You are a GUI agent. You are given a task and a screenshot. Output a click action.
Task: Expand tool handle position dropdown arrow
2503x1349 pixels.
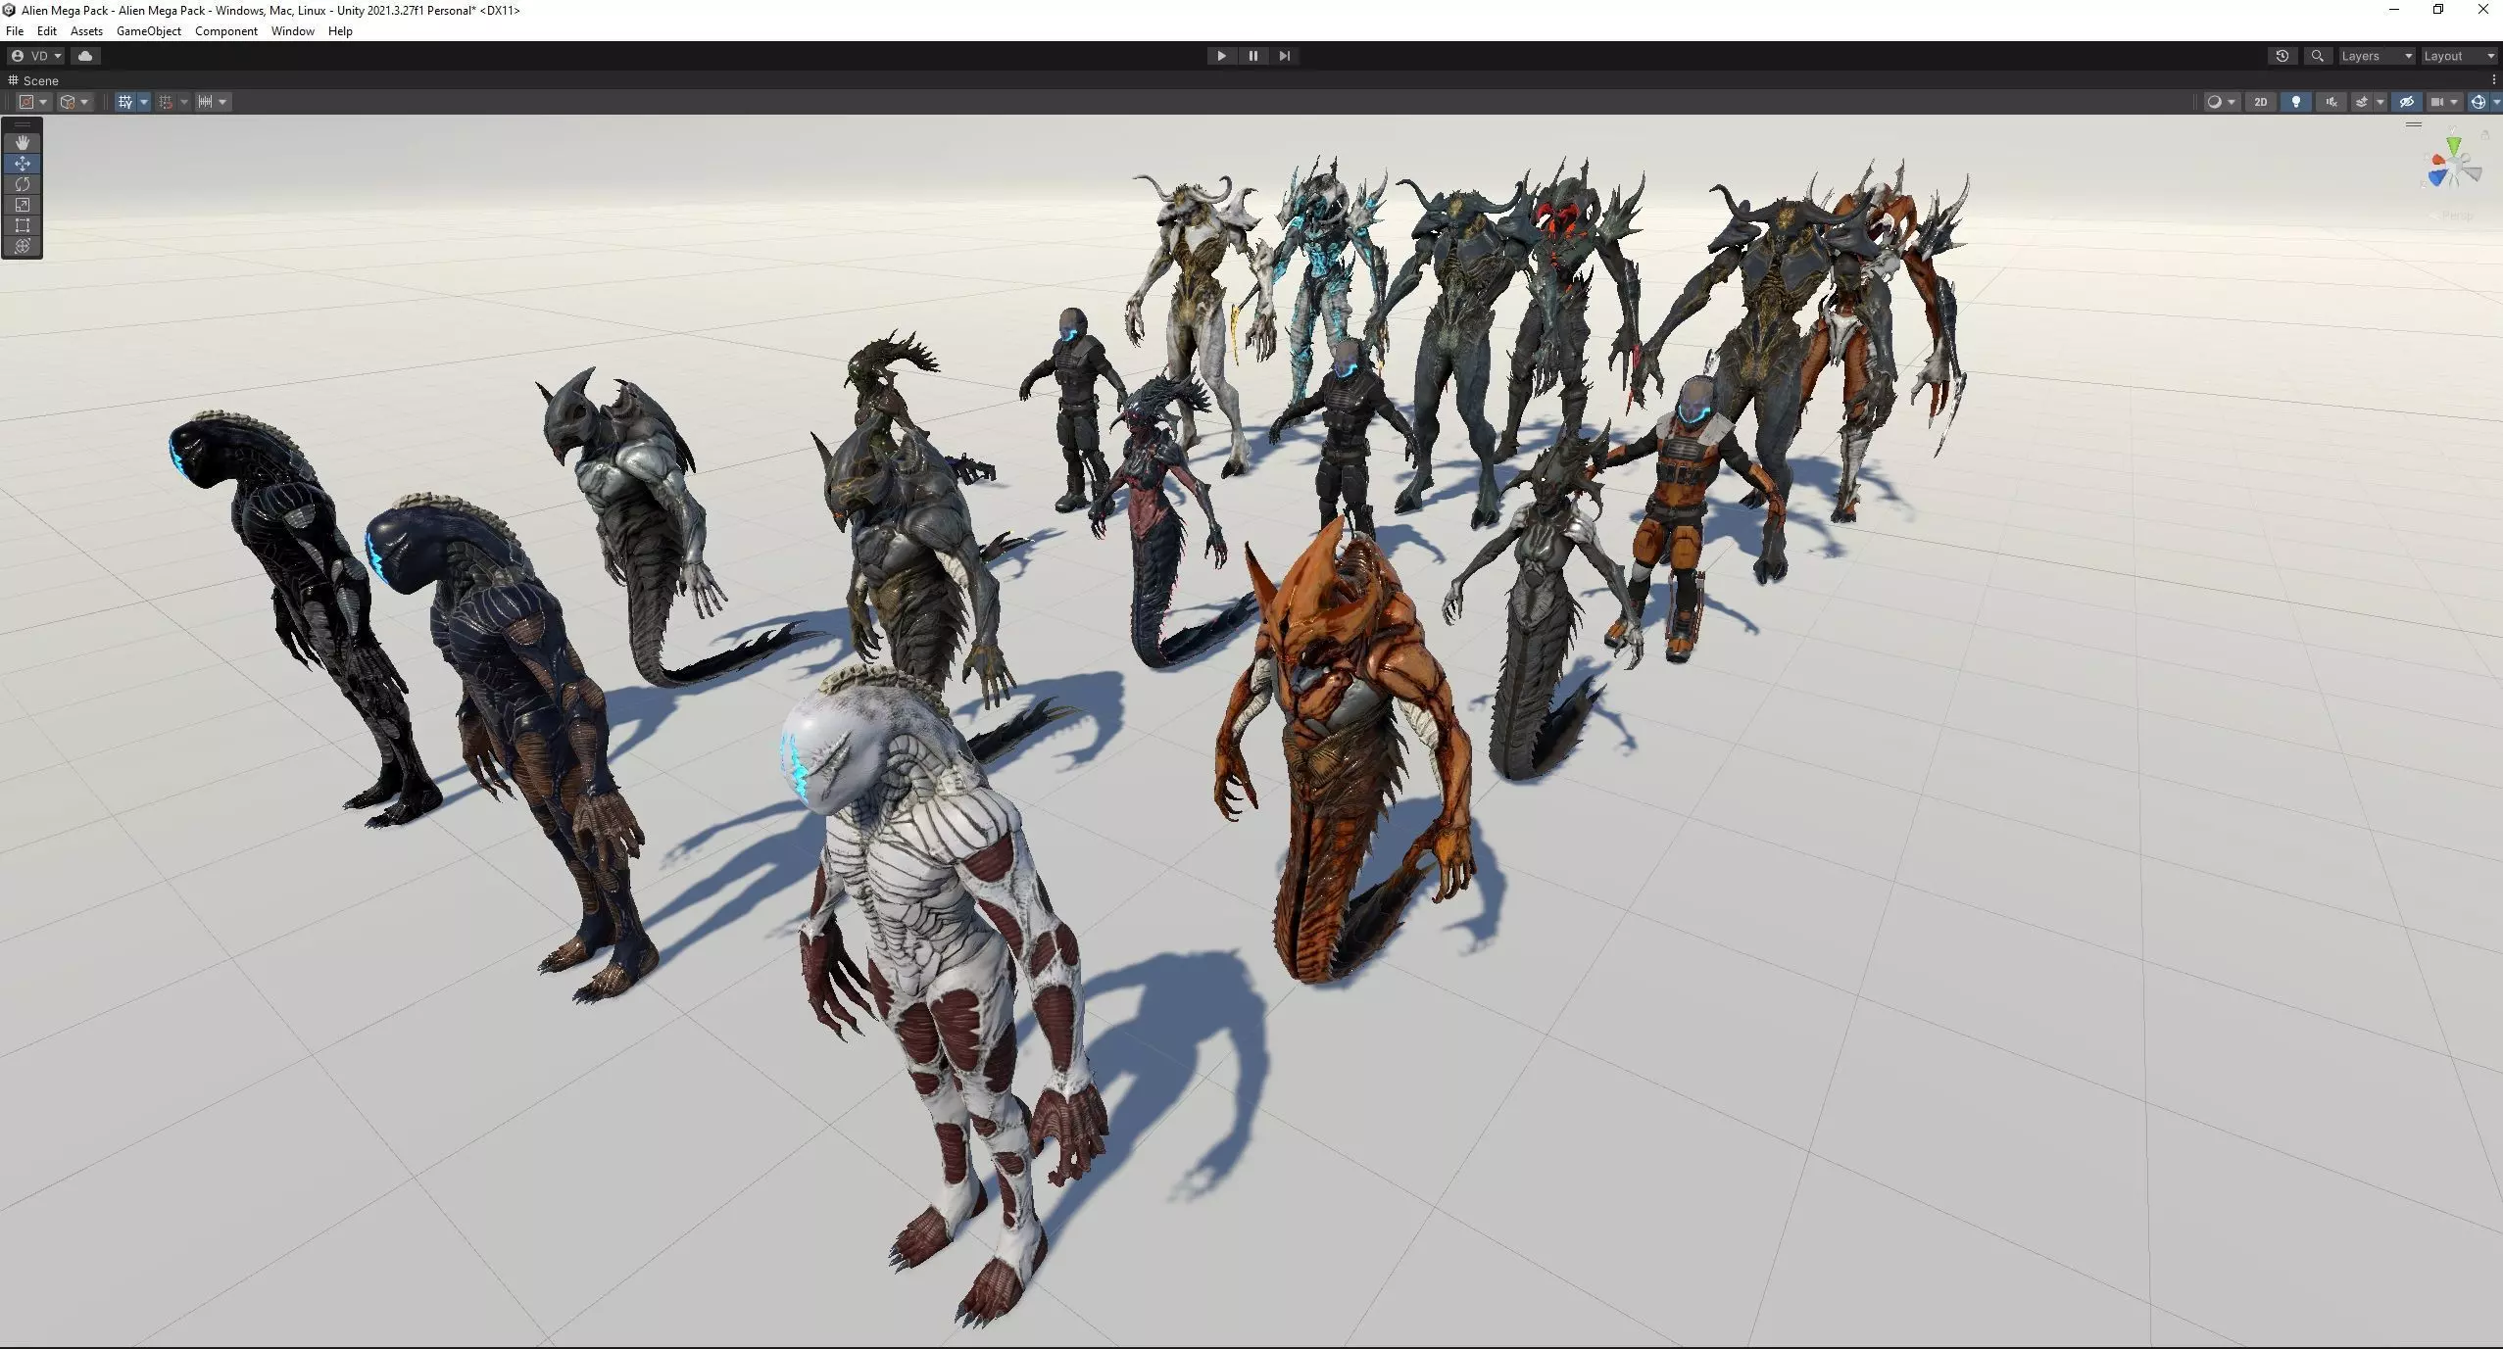click(43, 102)
